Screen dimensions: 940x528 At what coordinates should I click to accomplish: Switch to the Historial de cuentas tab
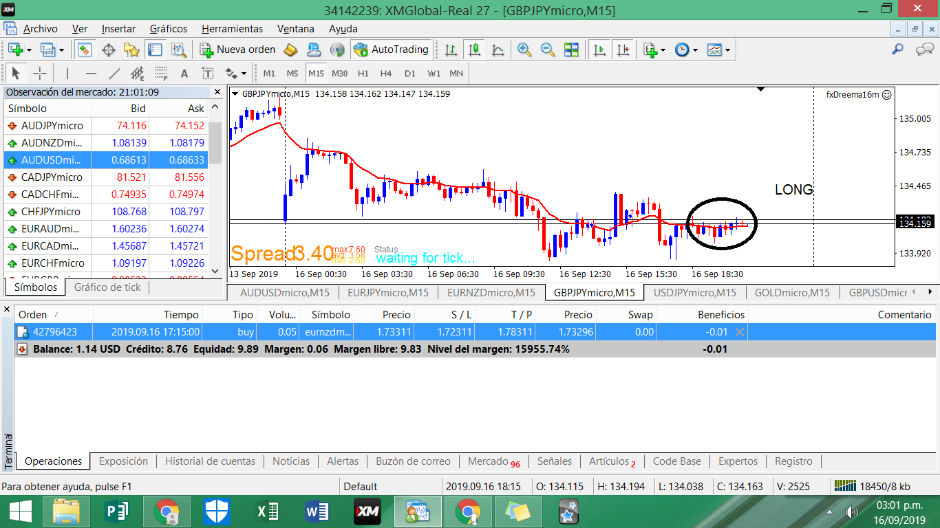point(211,461)
